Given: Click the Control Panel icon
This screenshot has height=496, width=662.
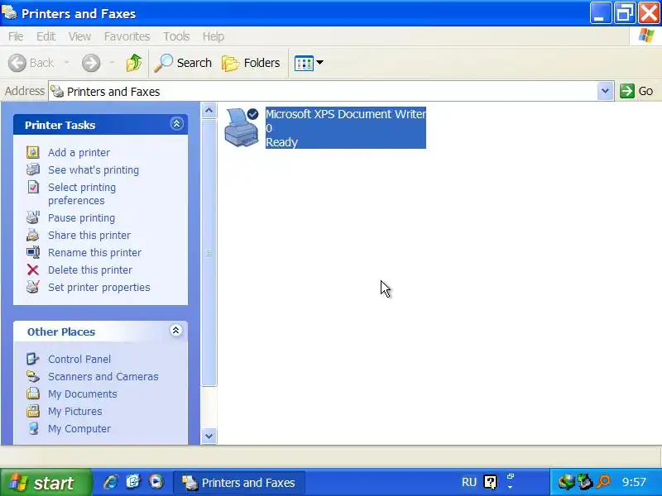Looking at the screenshot, I should pos(33,359).
